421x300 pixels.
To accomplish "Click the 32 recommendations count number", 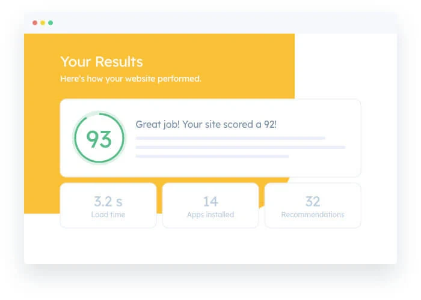I will pyautogui.click(x=313, y=201).
